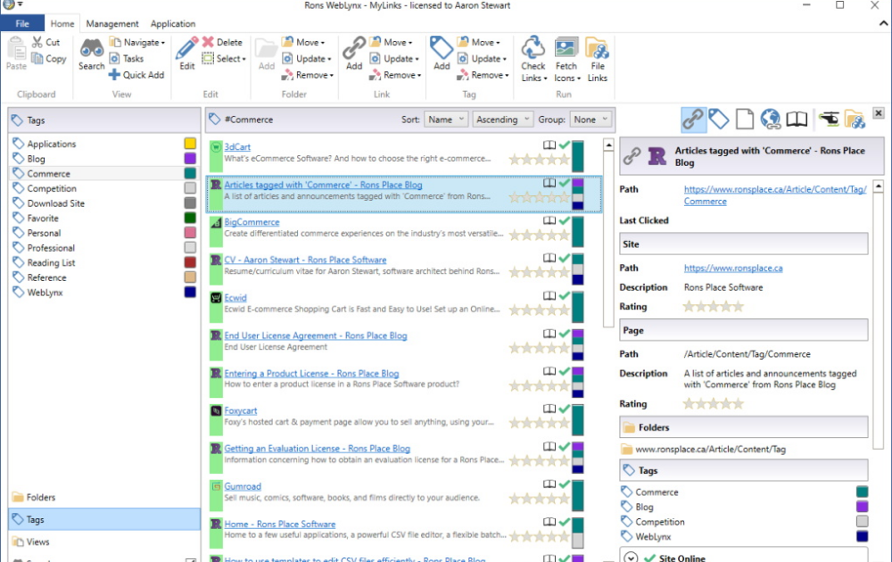The height and width of the screenshot is (562, 892).
Task: Open the Select dropdown in Edit group
Action: click(x=224, y=59)
